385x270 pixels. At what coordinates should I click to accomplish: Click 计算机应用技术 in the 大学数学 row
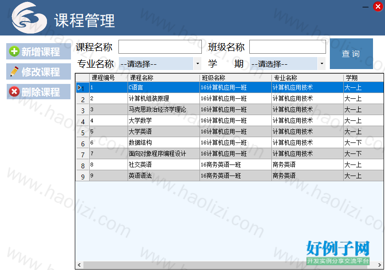pos(307,121)
